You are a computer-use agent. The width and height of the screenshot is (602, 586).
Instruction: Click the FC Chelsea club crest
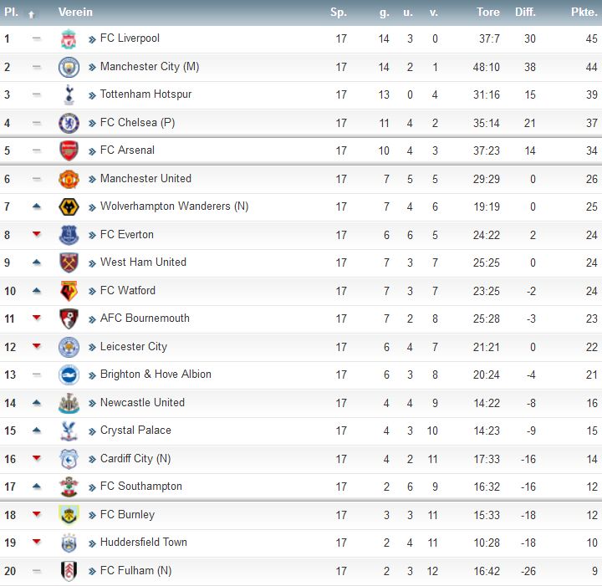[69, 123]
